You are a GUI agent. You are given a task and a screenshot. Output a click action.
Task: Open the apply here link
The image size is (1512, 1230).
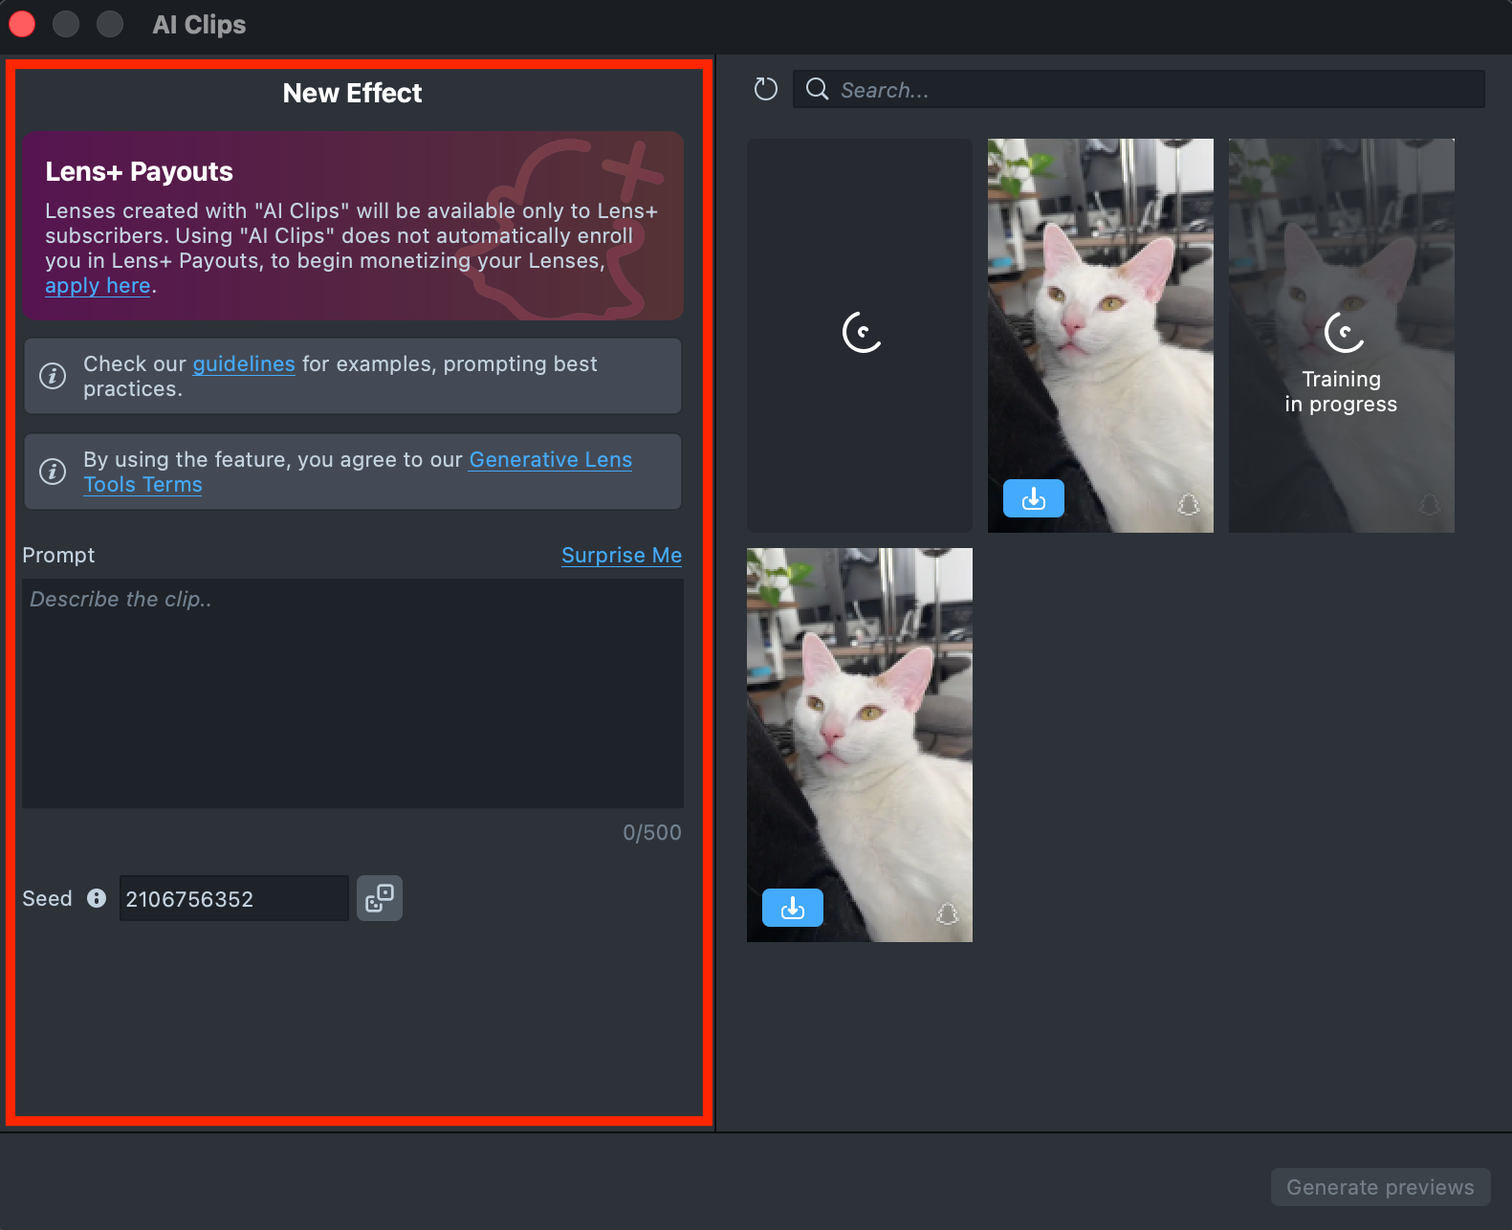(98, 286)
